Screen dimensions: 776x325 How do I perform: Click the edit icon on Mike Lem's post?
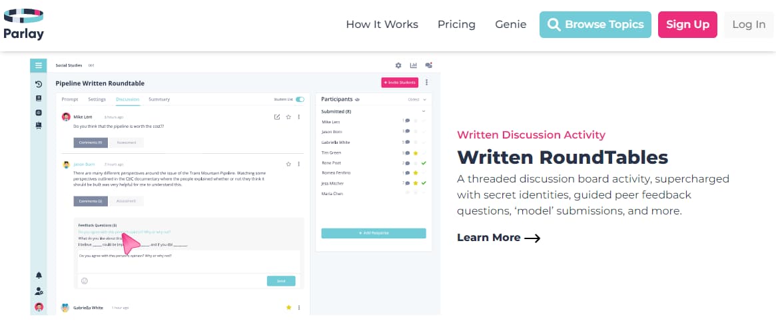click(x=277, y=117)
